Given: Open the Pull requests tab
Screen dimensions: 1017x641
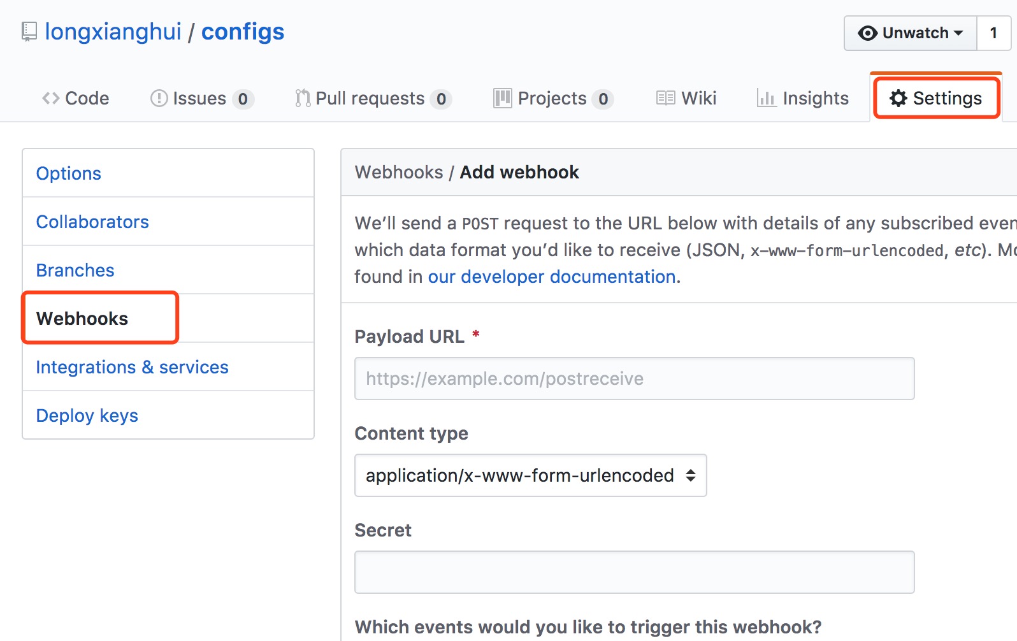Looking at the screenshot, I should 373,98.
